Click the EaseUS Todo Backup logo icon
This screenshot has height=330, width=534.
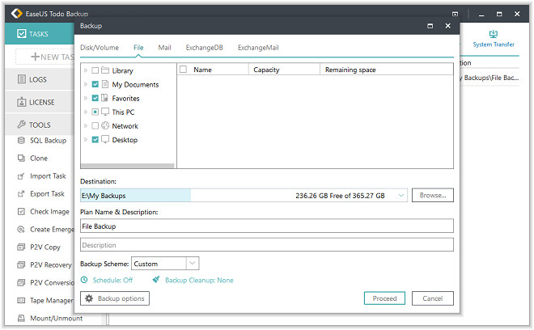pos(17,13)
